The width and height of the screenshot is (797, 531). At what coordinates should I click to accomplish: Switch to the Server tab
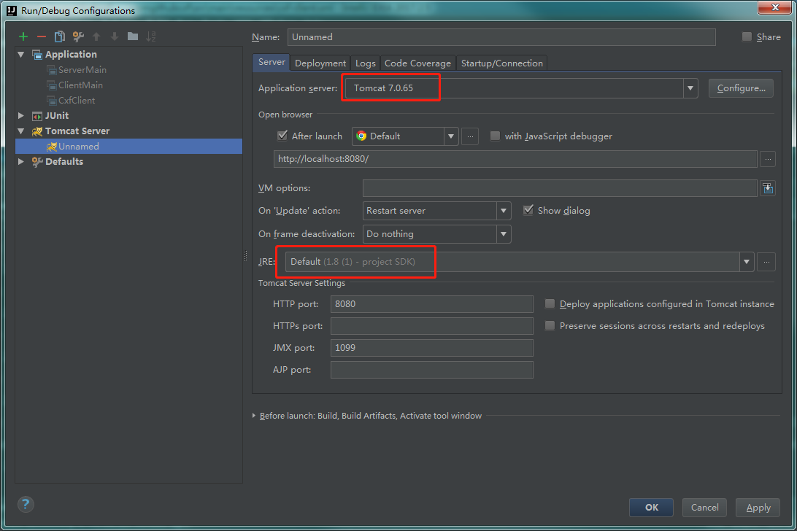tap(272, 62)
